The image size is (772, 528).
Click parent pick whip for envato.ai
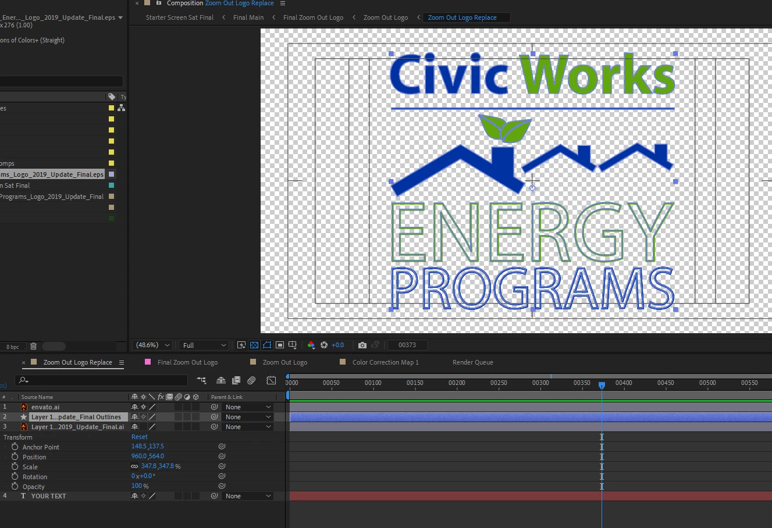pyautogui.click(x=214, y=407)
